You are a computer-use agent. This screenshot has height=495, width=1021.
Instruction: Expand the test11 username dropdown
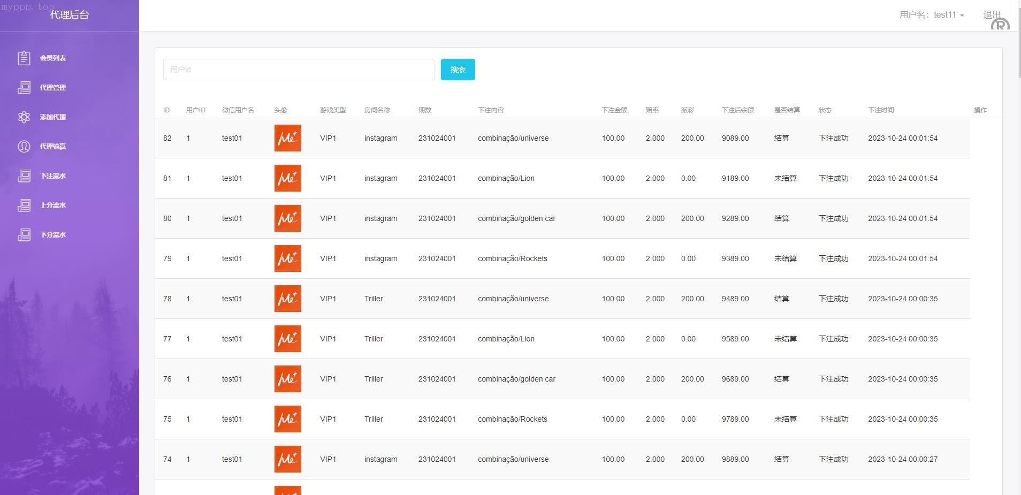pos(932,15)
